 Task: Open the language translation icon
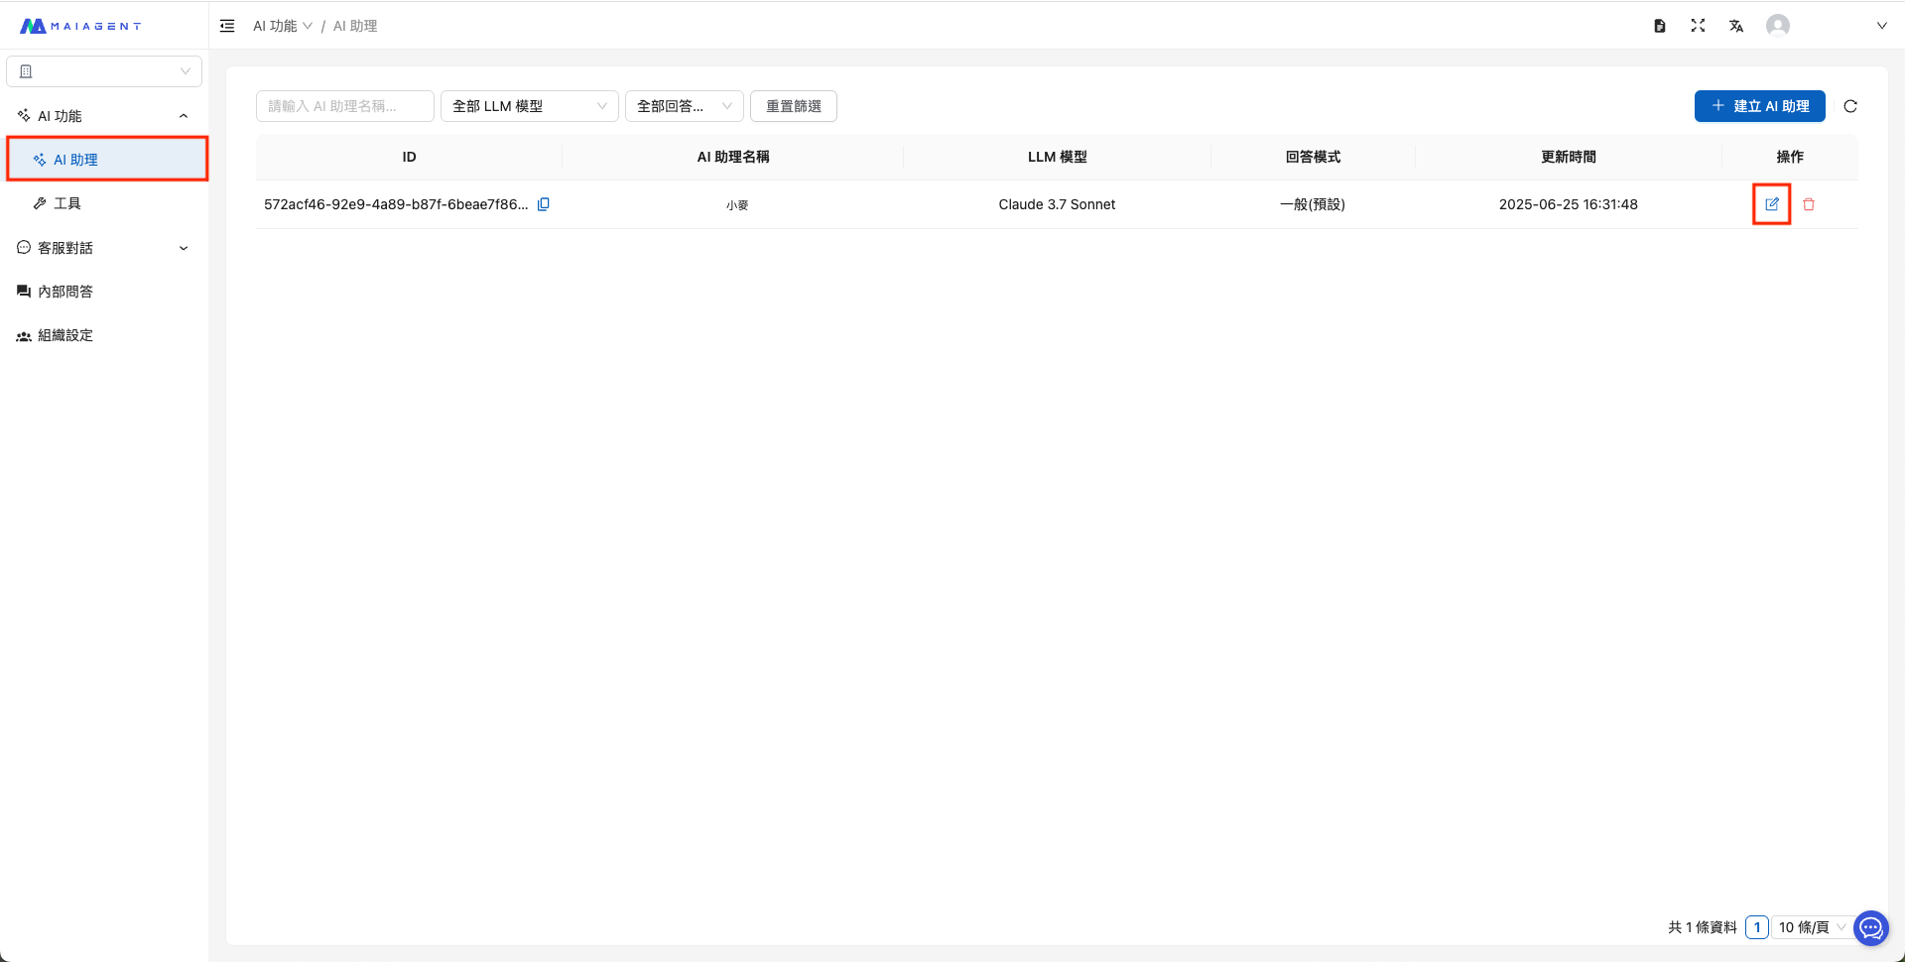[x=1736, y=26]
